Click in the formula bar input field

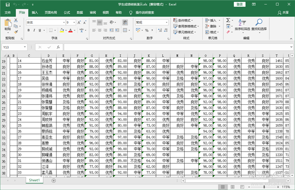[177, 47]
